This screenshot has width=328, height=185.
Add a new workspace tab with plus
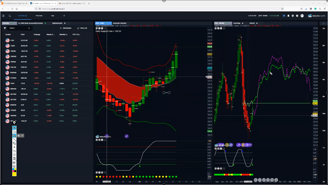[64, 16]
